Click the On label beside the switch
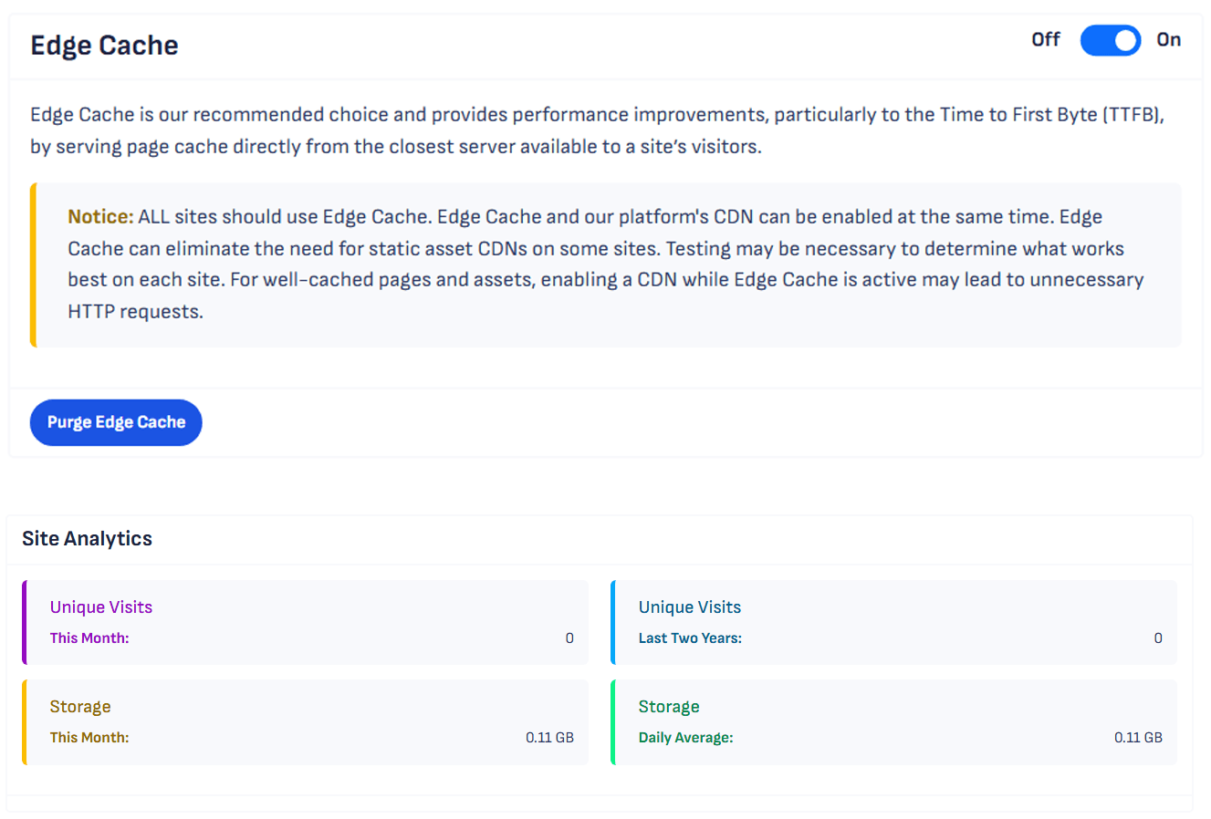 point(1168,39)
